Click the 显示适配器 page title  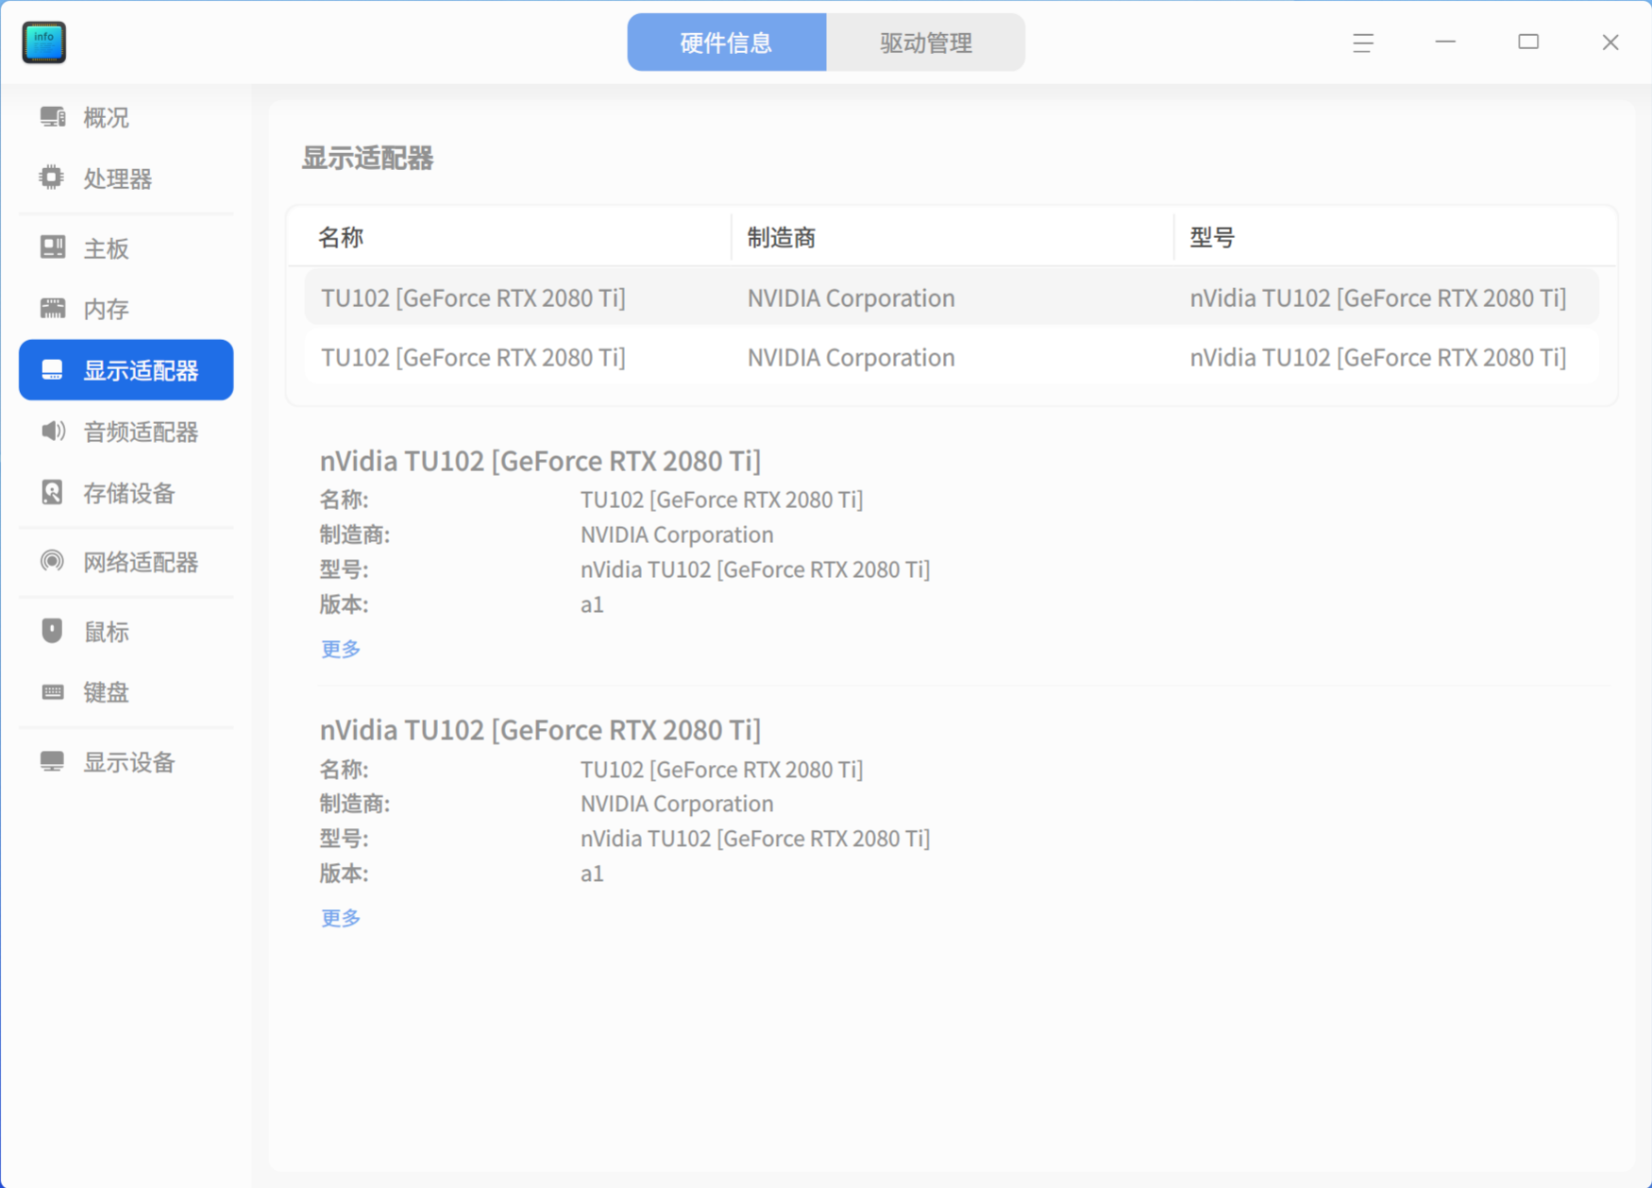(367, 158)
